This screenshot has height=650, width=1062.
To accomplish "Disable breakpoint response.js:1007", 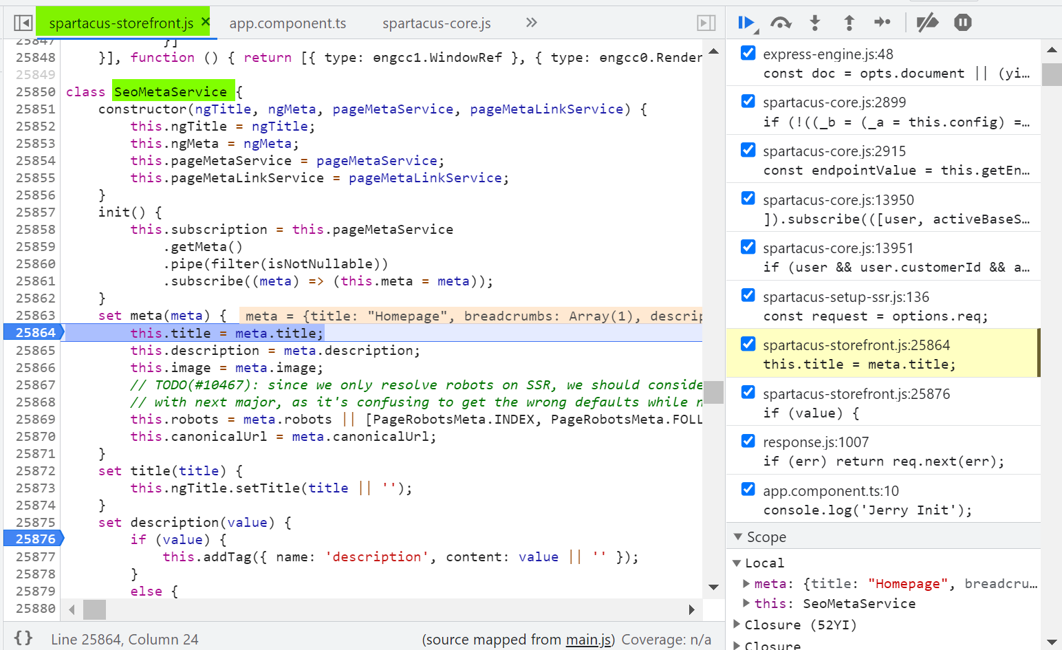I will click(x=748, y=441).
